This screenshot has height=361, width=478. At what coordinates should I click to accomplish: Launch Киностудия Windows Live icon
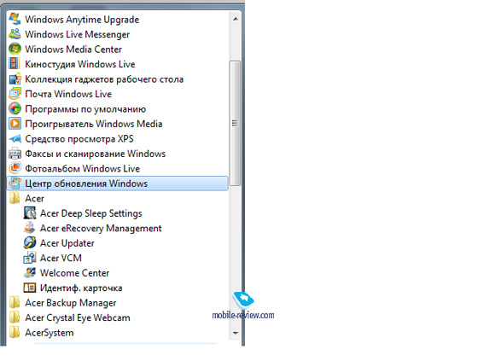[15, 64]
